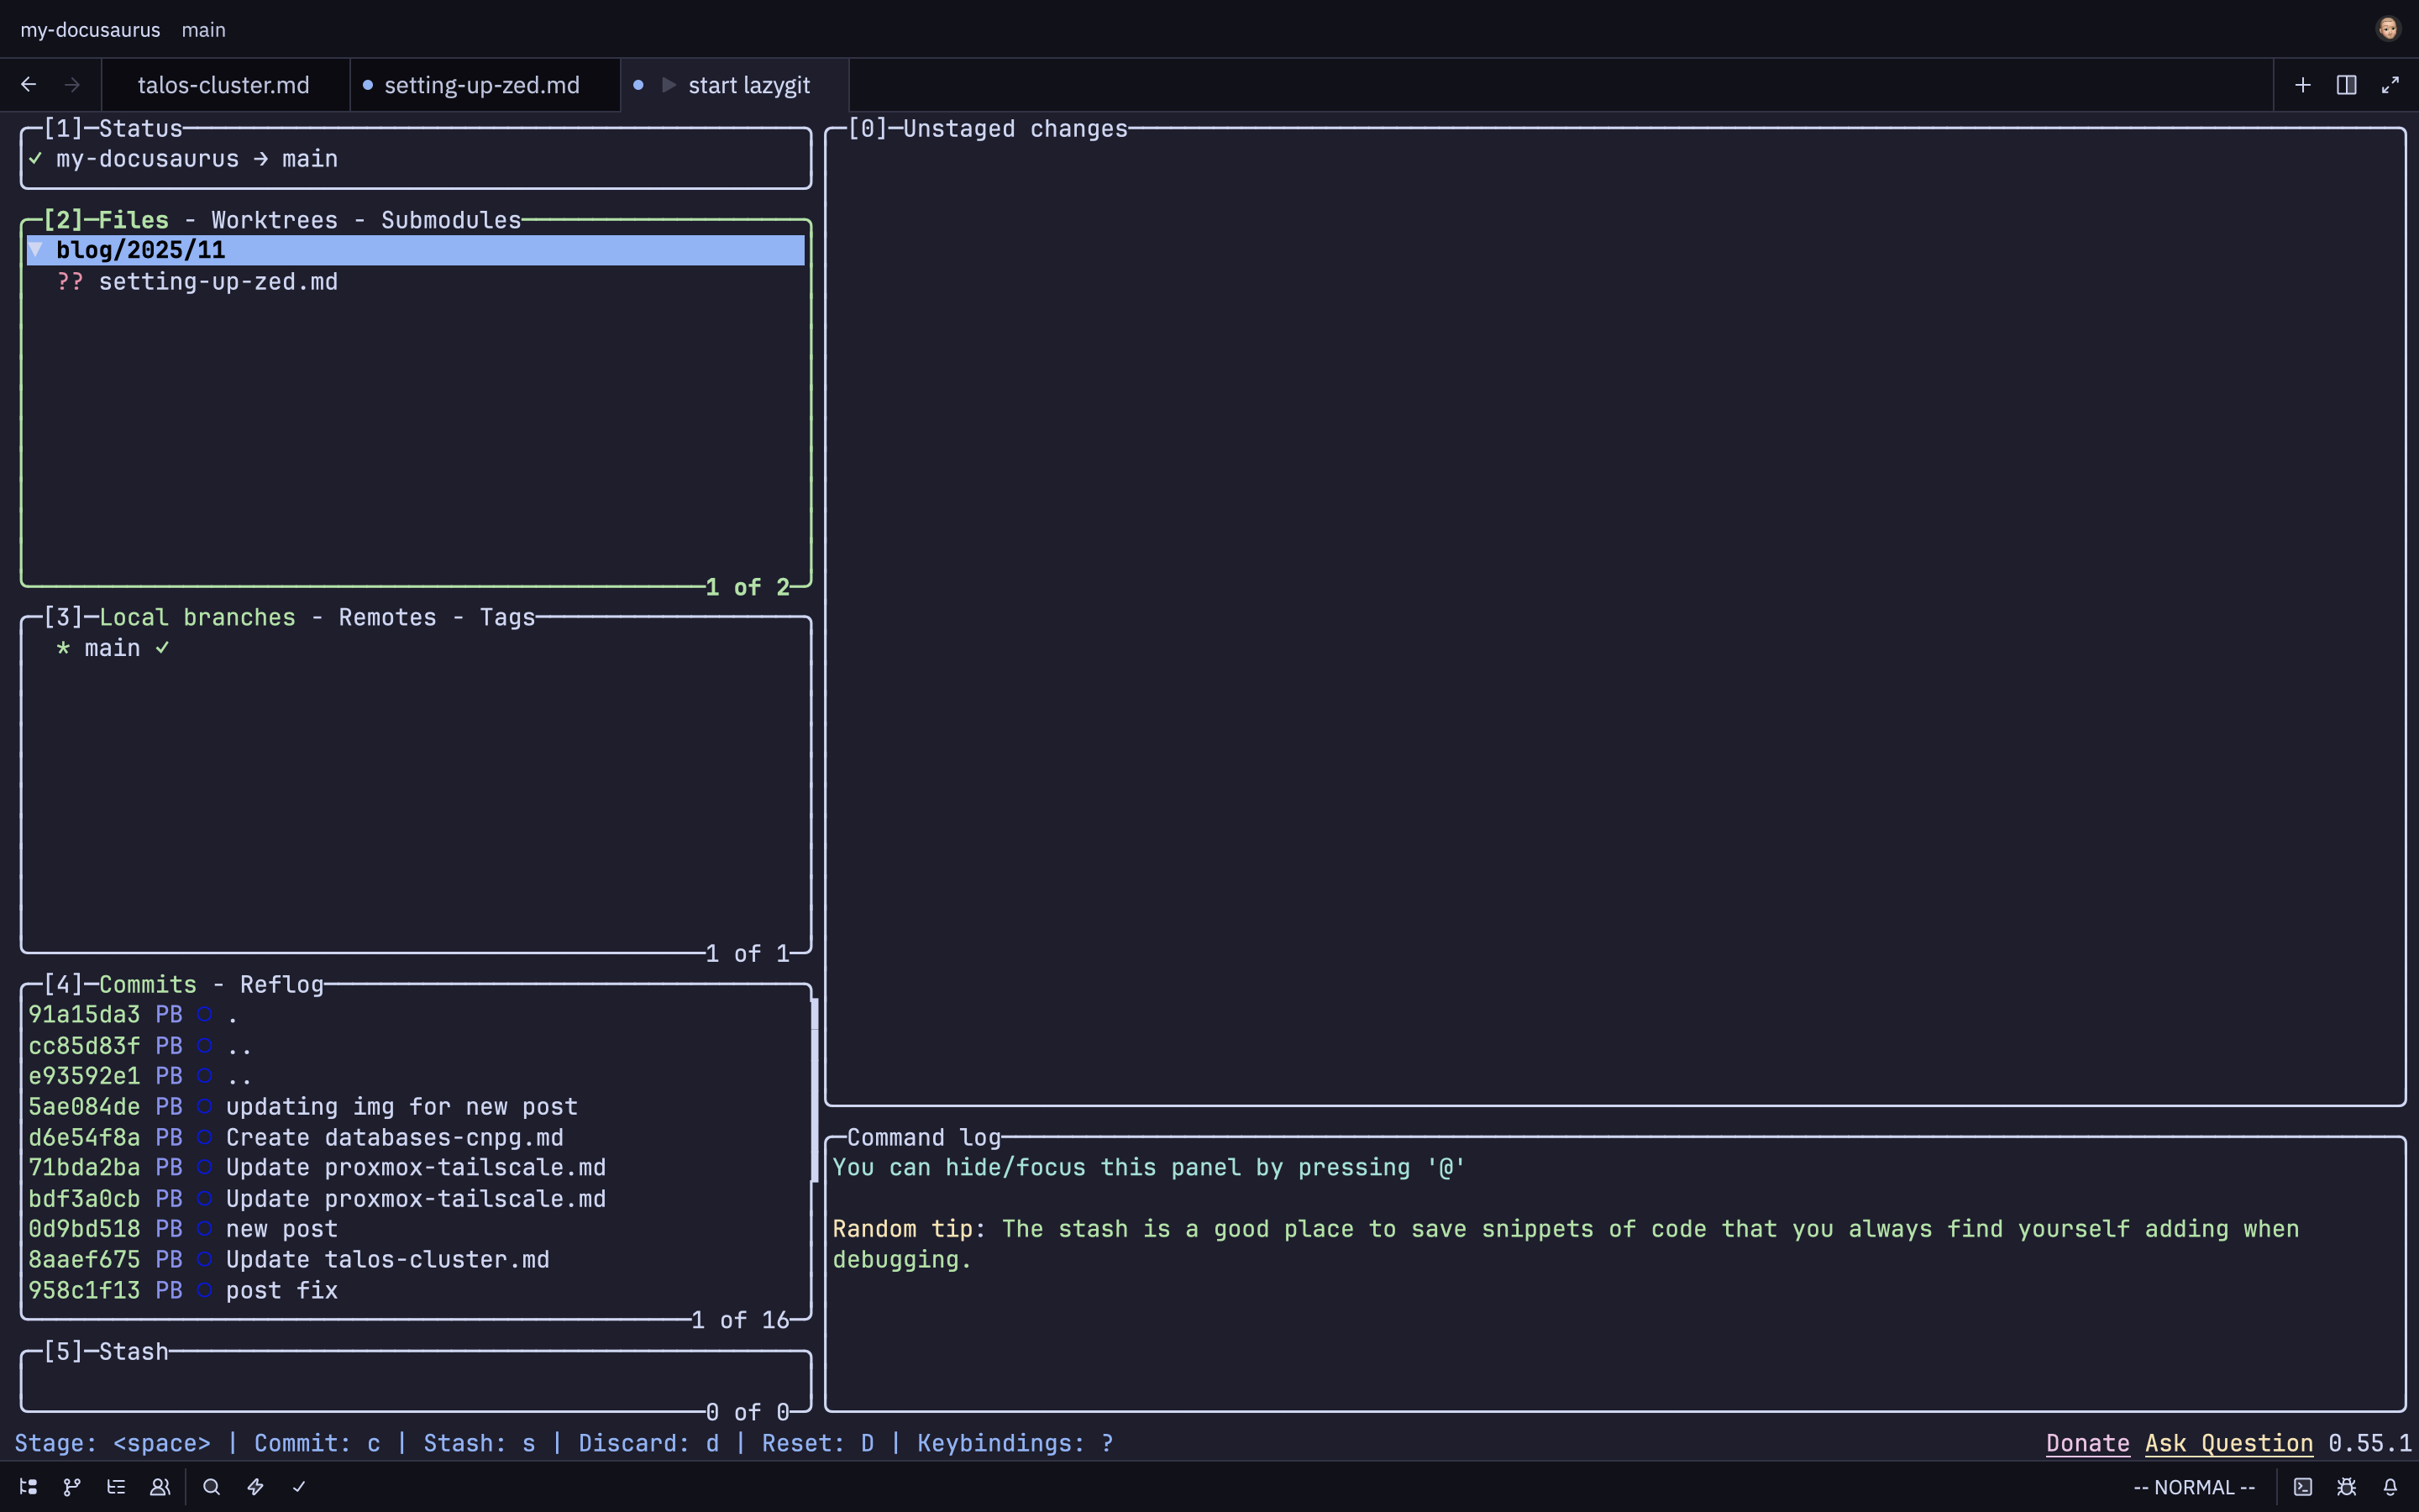Open the collaboration panel people icon
The height and width of the screenshot is (1512, 2419).
[160, 1487]
